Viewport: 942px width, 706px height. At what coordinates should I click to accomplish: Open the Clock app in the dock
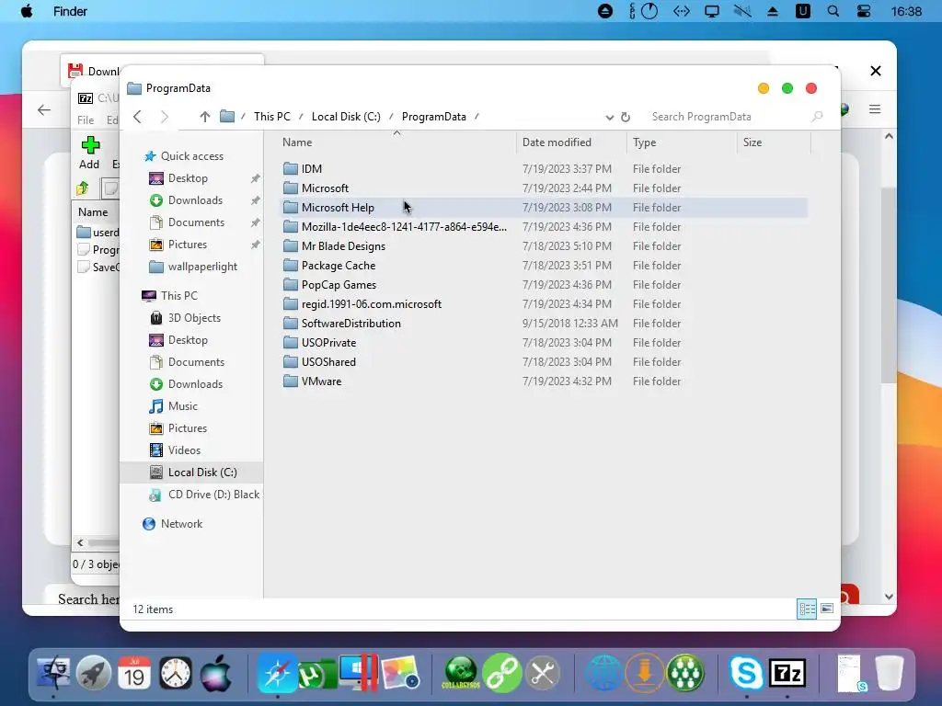point(176,673)
